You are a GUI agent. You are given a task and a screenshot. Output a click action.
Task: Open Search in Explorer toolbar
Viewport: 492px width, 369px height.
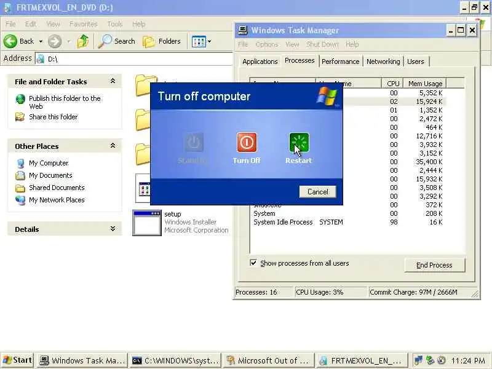tap(116, 41)
